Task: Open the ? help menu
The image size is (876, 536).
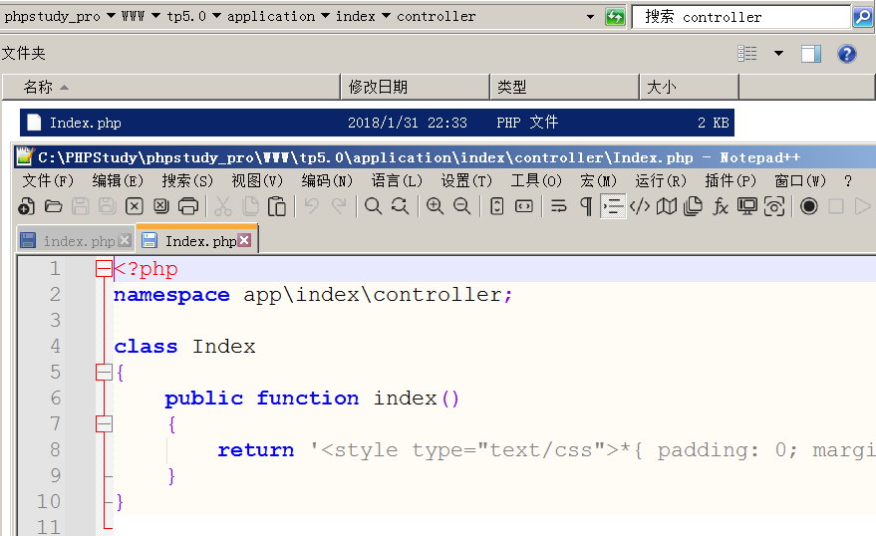Action: pos(848,181)
